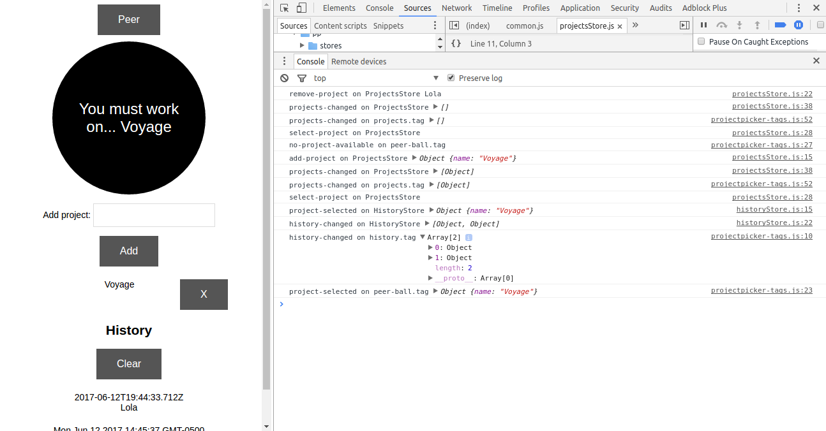
Task: Hide the file navigator pane
Action: tap(454, 26)
